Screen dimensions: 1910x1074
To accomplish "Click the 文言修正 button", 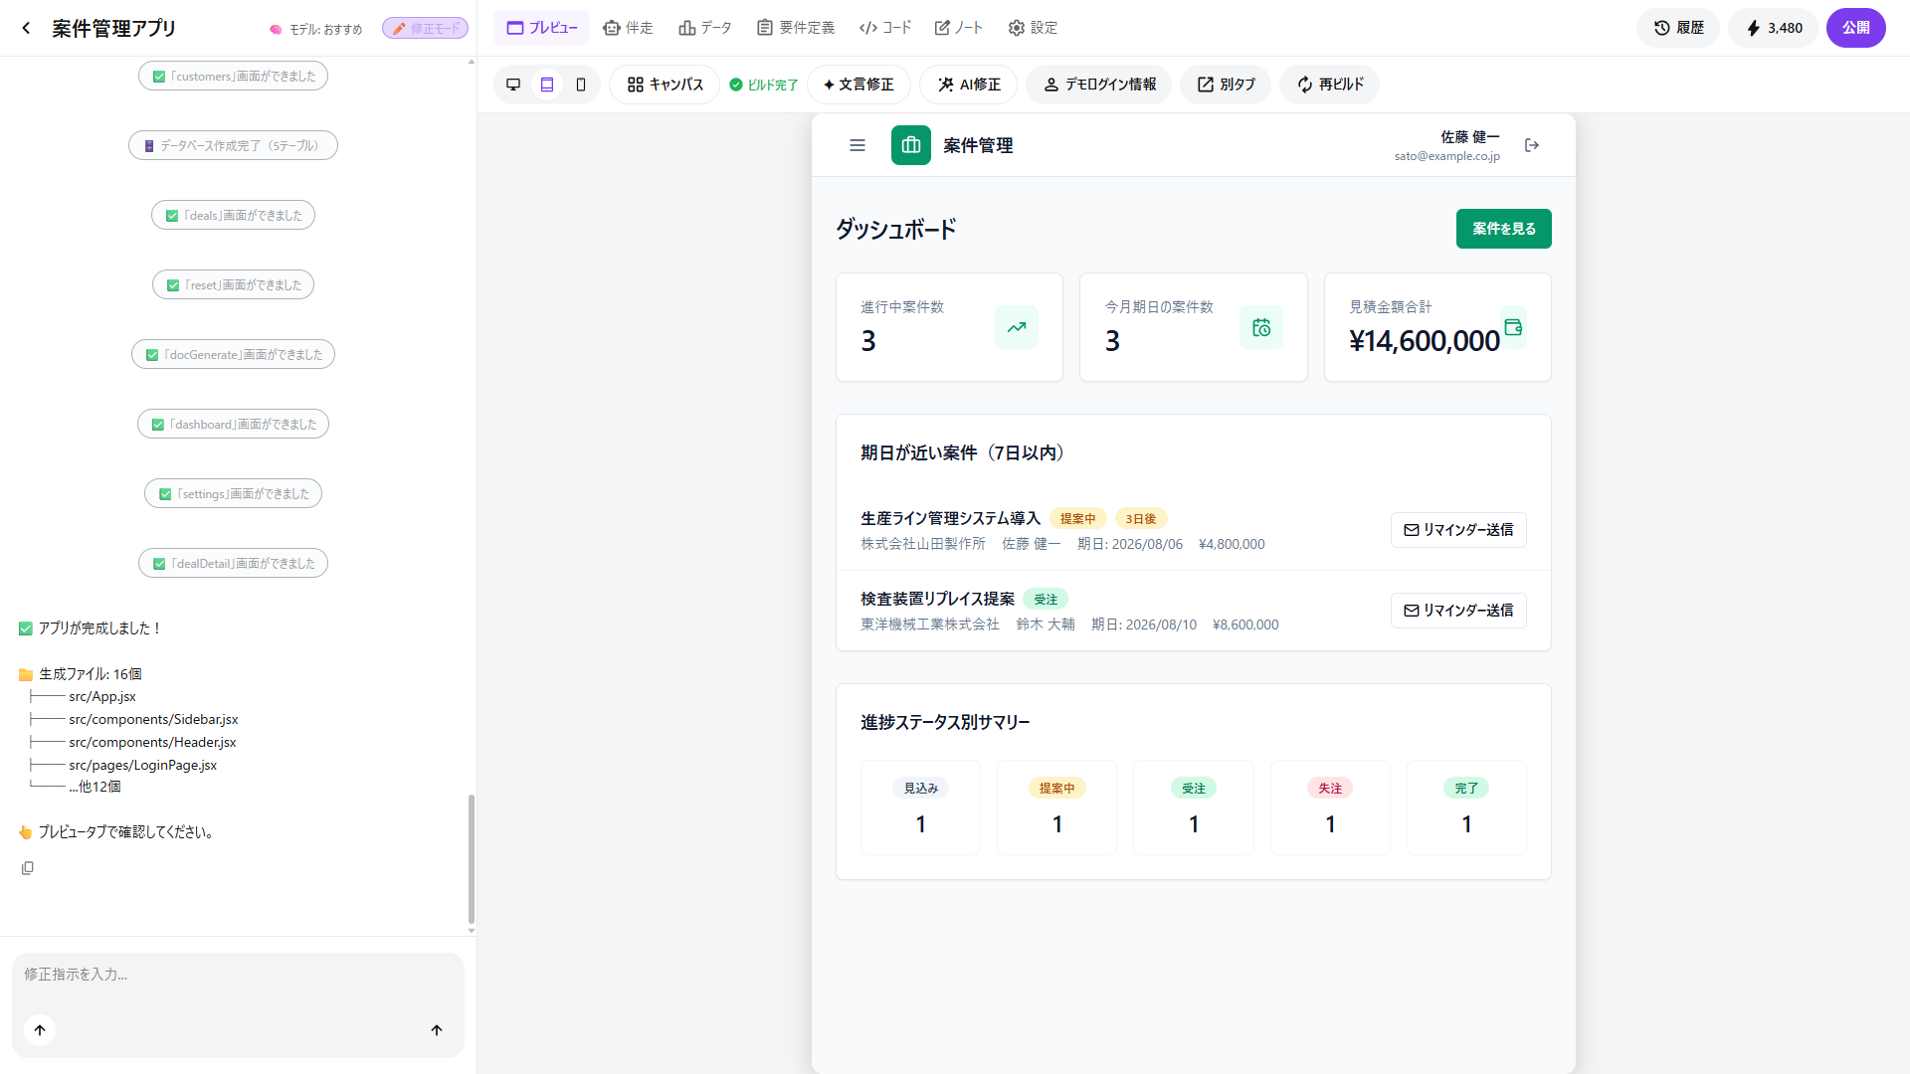I will [859, 85].
